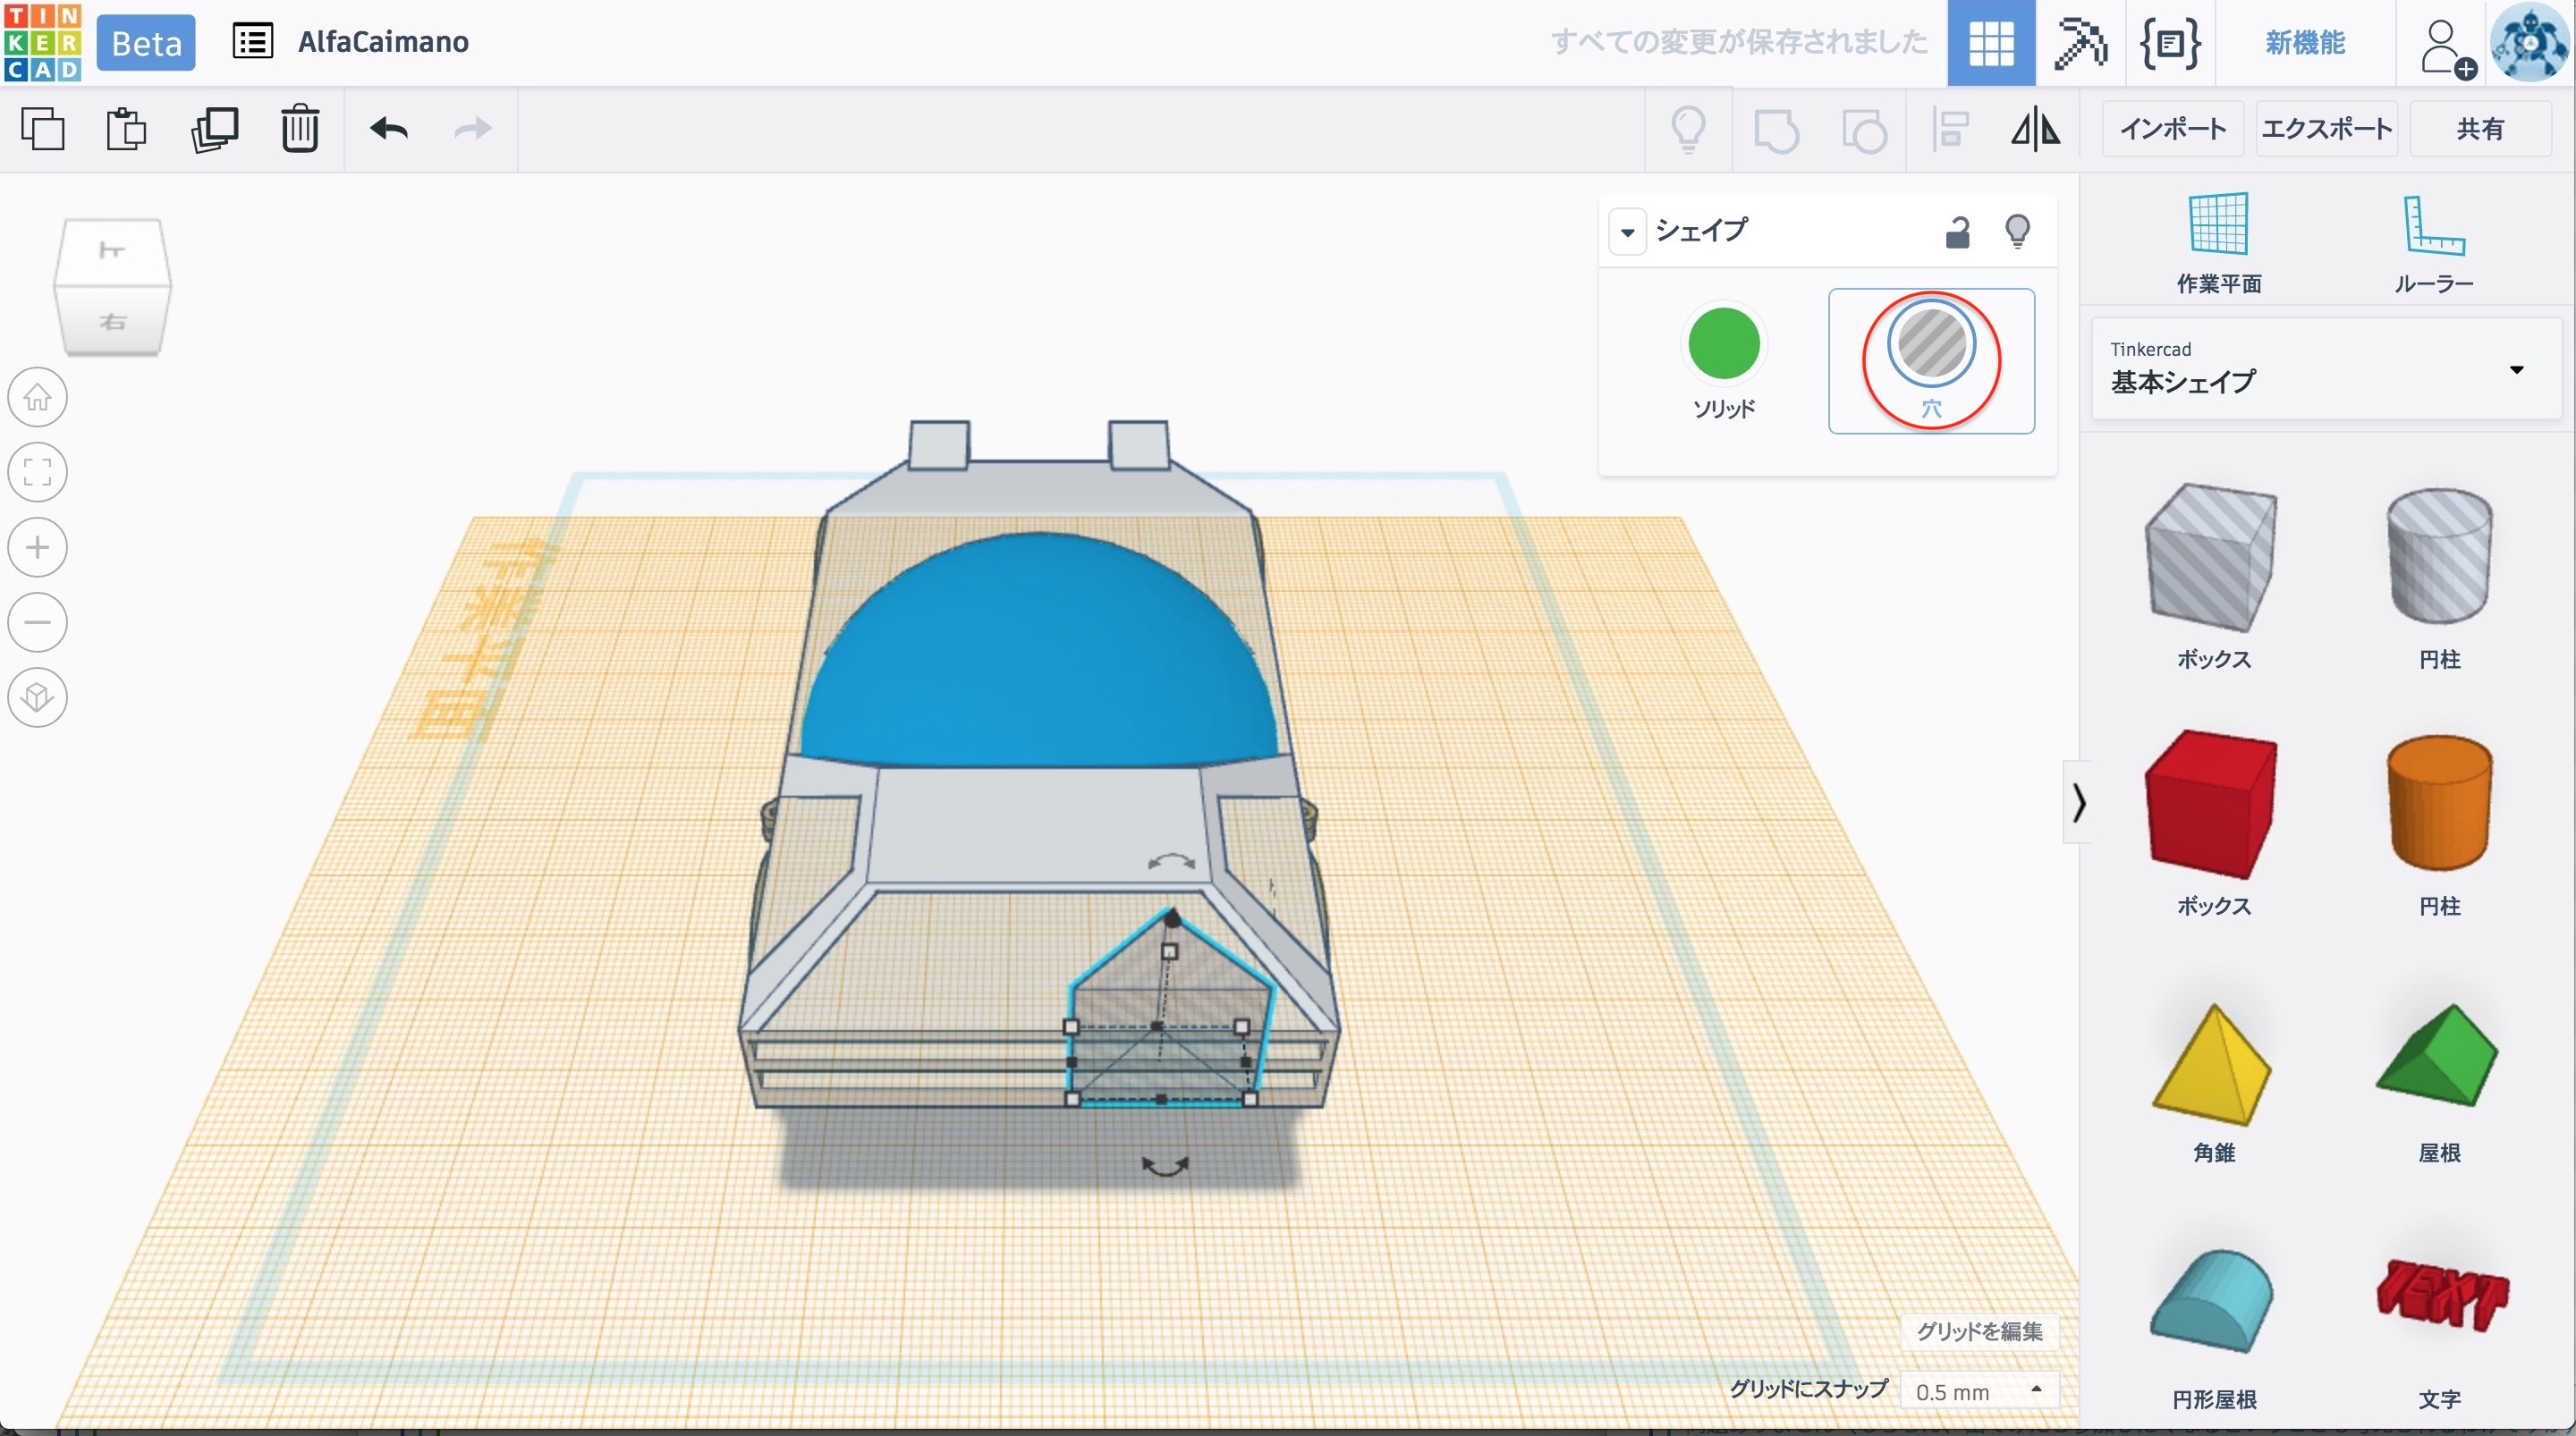
Task: Click the trash Delete icon
Action: [x=299, y=129]
